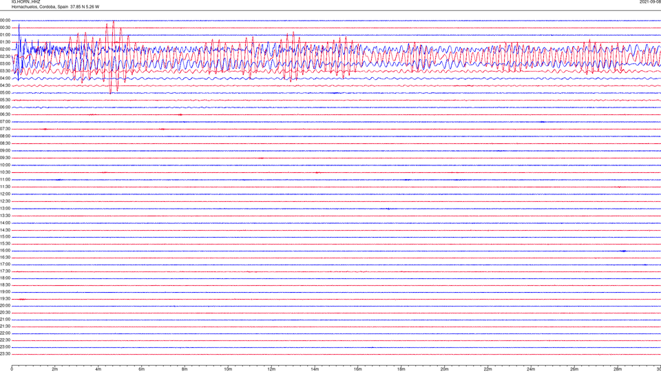Click the 12:00 row label
661x372 pixels.
click(x=5, y=194)
